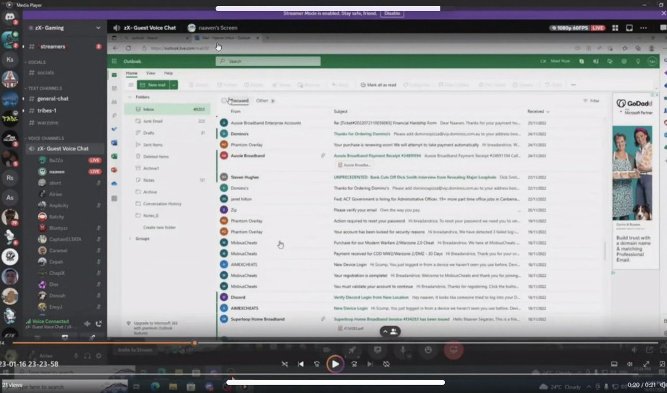Click media player previous track button
Viewport: 667px width, 393px height.
click(301, 364)
